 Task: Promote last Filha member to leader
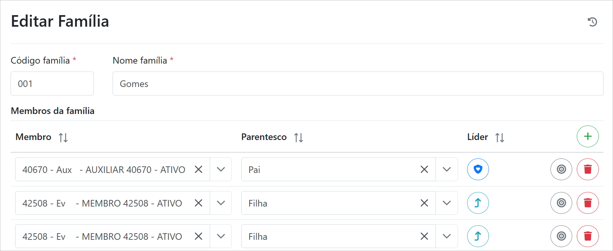click(478, 236)
